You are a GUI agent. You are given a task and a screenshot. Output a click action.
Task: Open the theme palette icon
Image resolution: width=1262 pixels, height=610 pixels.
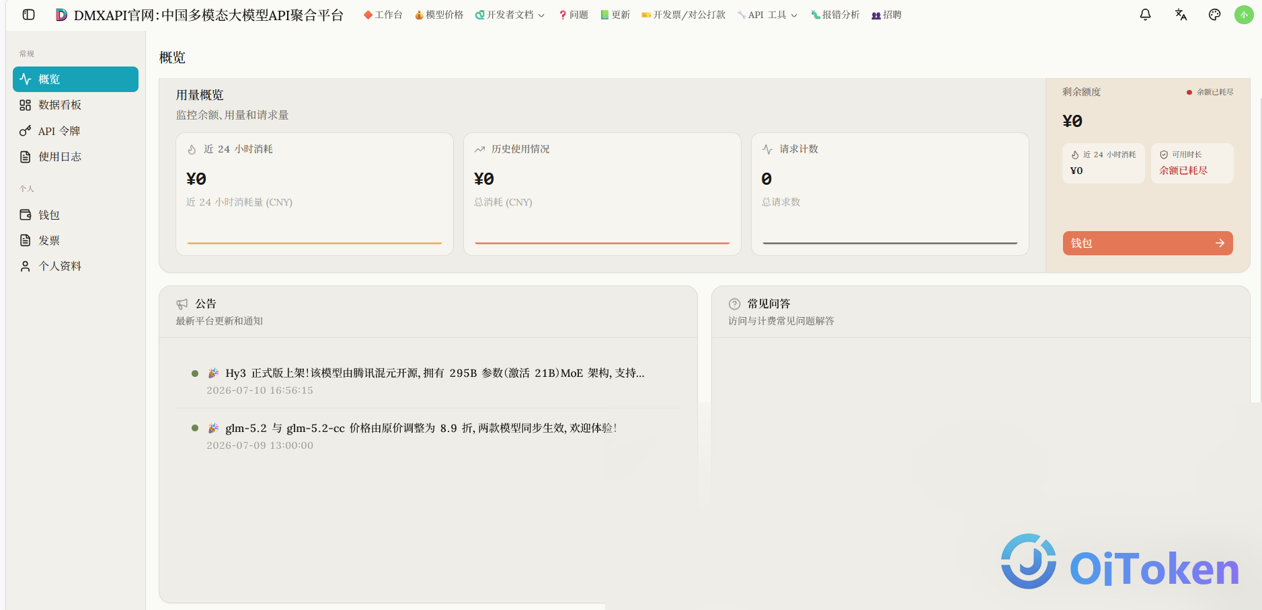pos(1214,14)
